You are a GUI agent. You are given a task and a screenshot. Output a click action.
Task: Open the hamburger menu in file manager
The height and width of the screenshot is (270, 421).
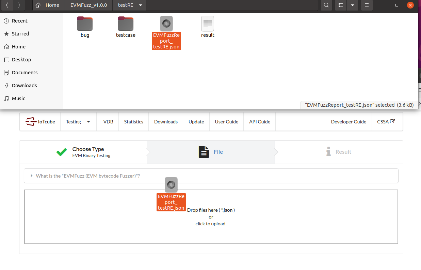(x=367, y=5)
